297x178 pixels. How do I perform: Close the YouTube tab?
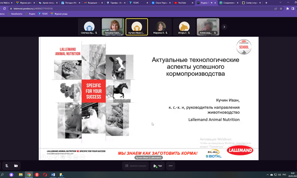(193, 3)
